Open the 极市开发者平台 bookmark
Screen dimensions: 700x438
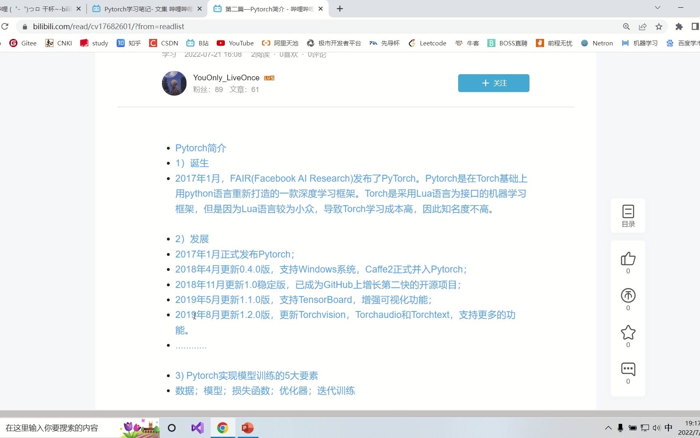click(x=334, y=43)
